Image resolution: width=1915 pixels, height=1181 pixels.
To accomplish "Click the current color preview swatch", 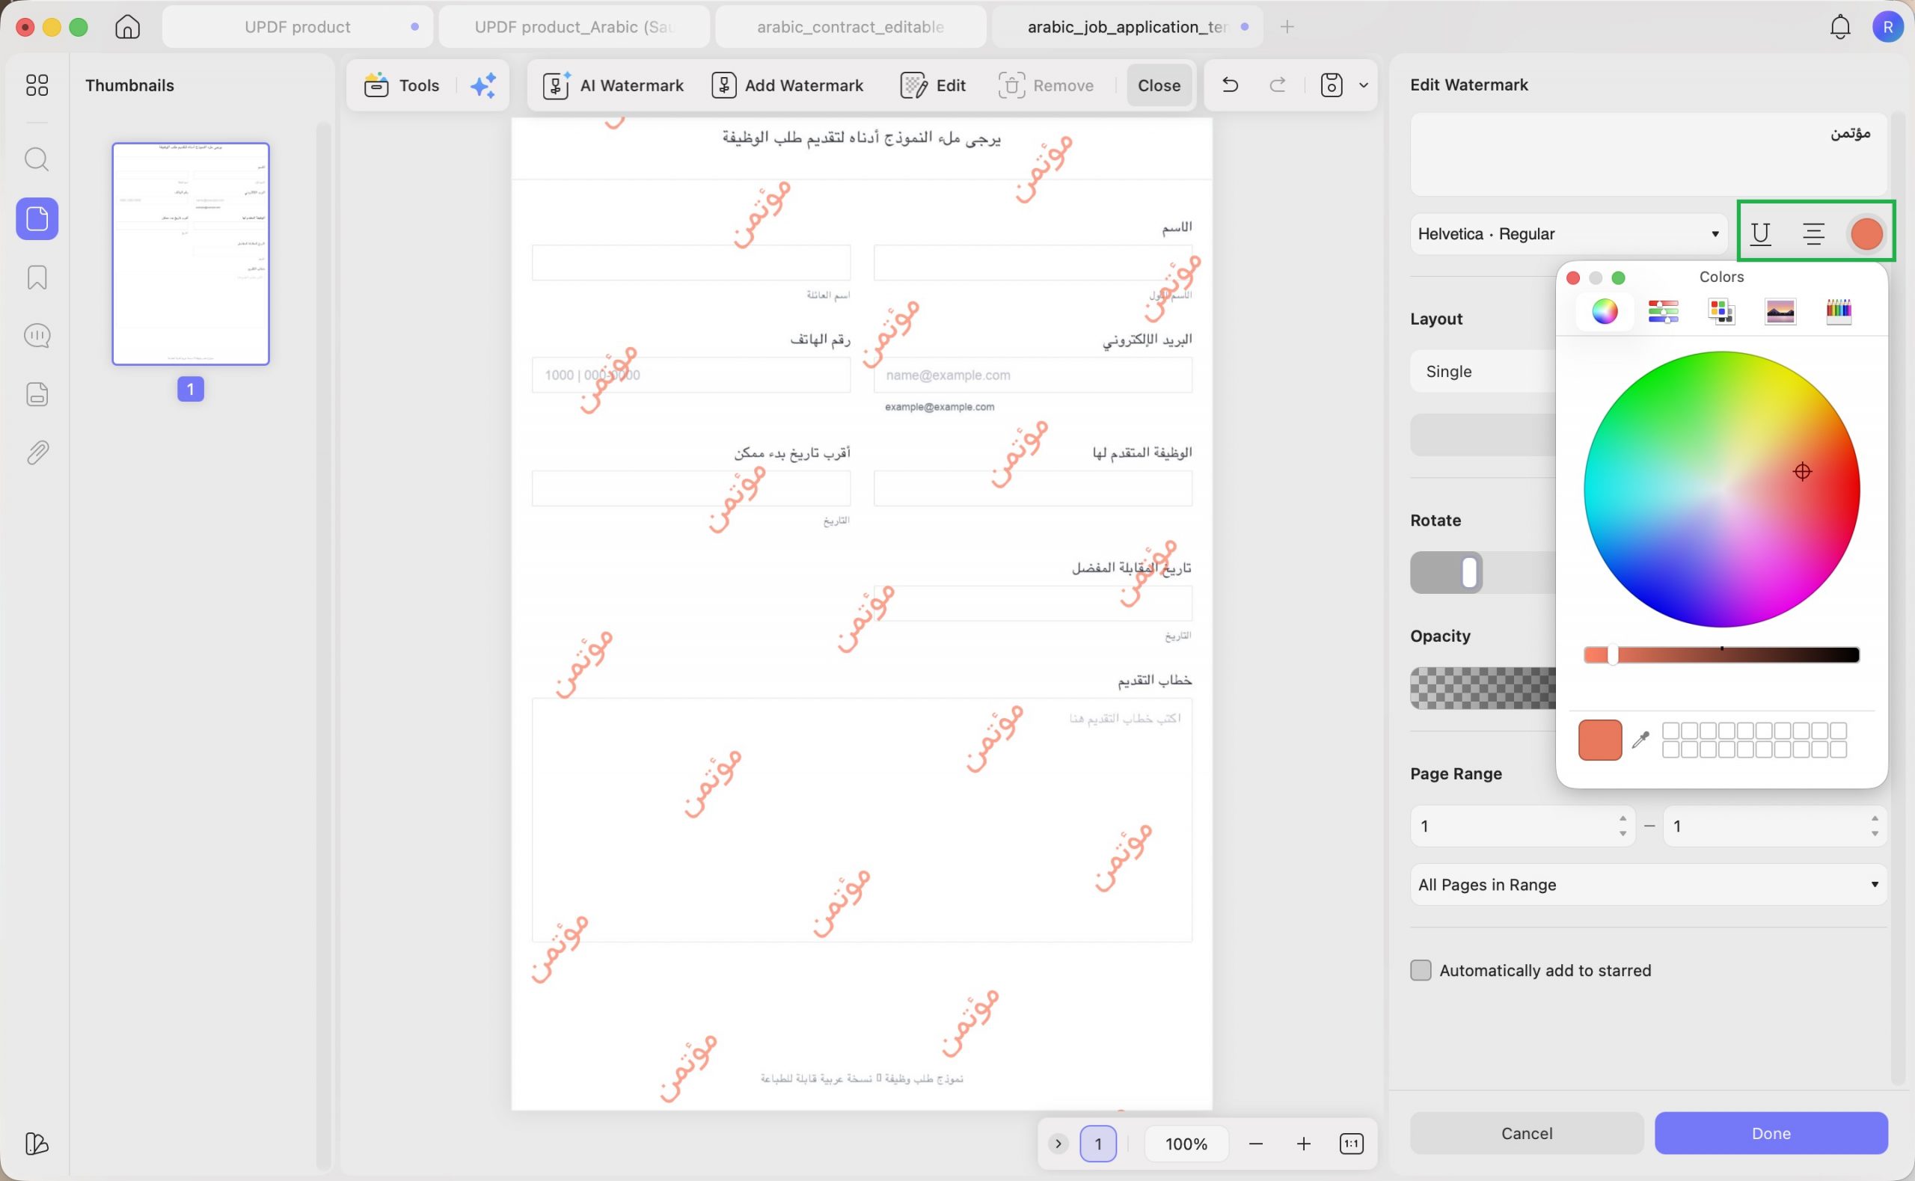I will [x=1599, y=739].
